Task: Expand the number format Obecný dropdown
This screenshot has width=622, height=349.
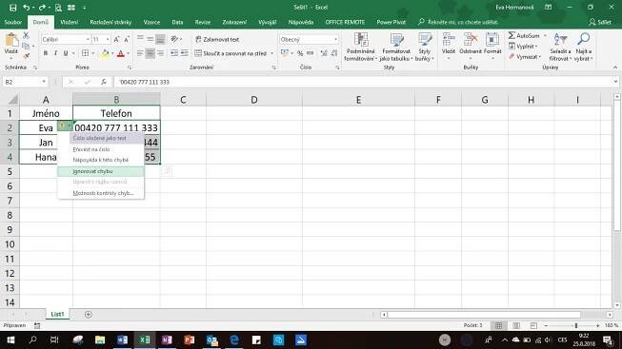Action: pyautogui.click(x=335, y=39)
